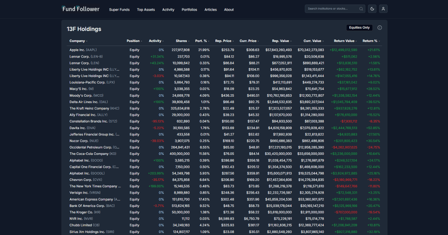Open Sirius Xm Holdings Inc. (SIRI)
This screenshot has height=235, width=448.
click(92, 232)
